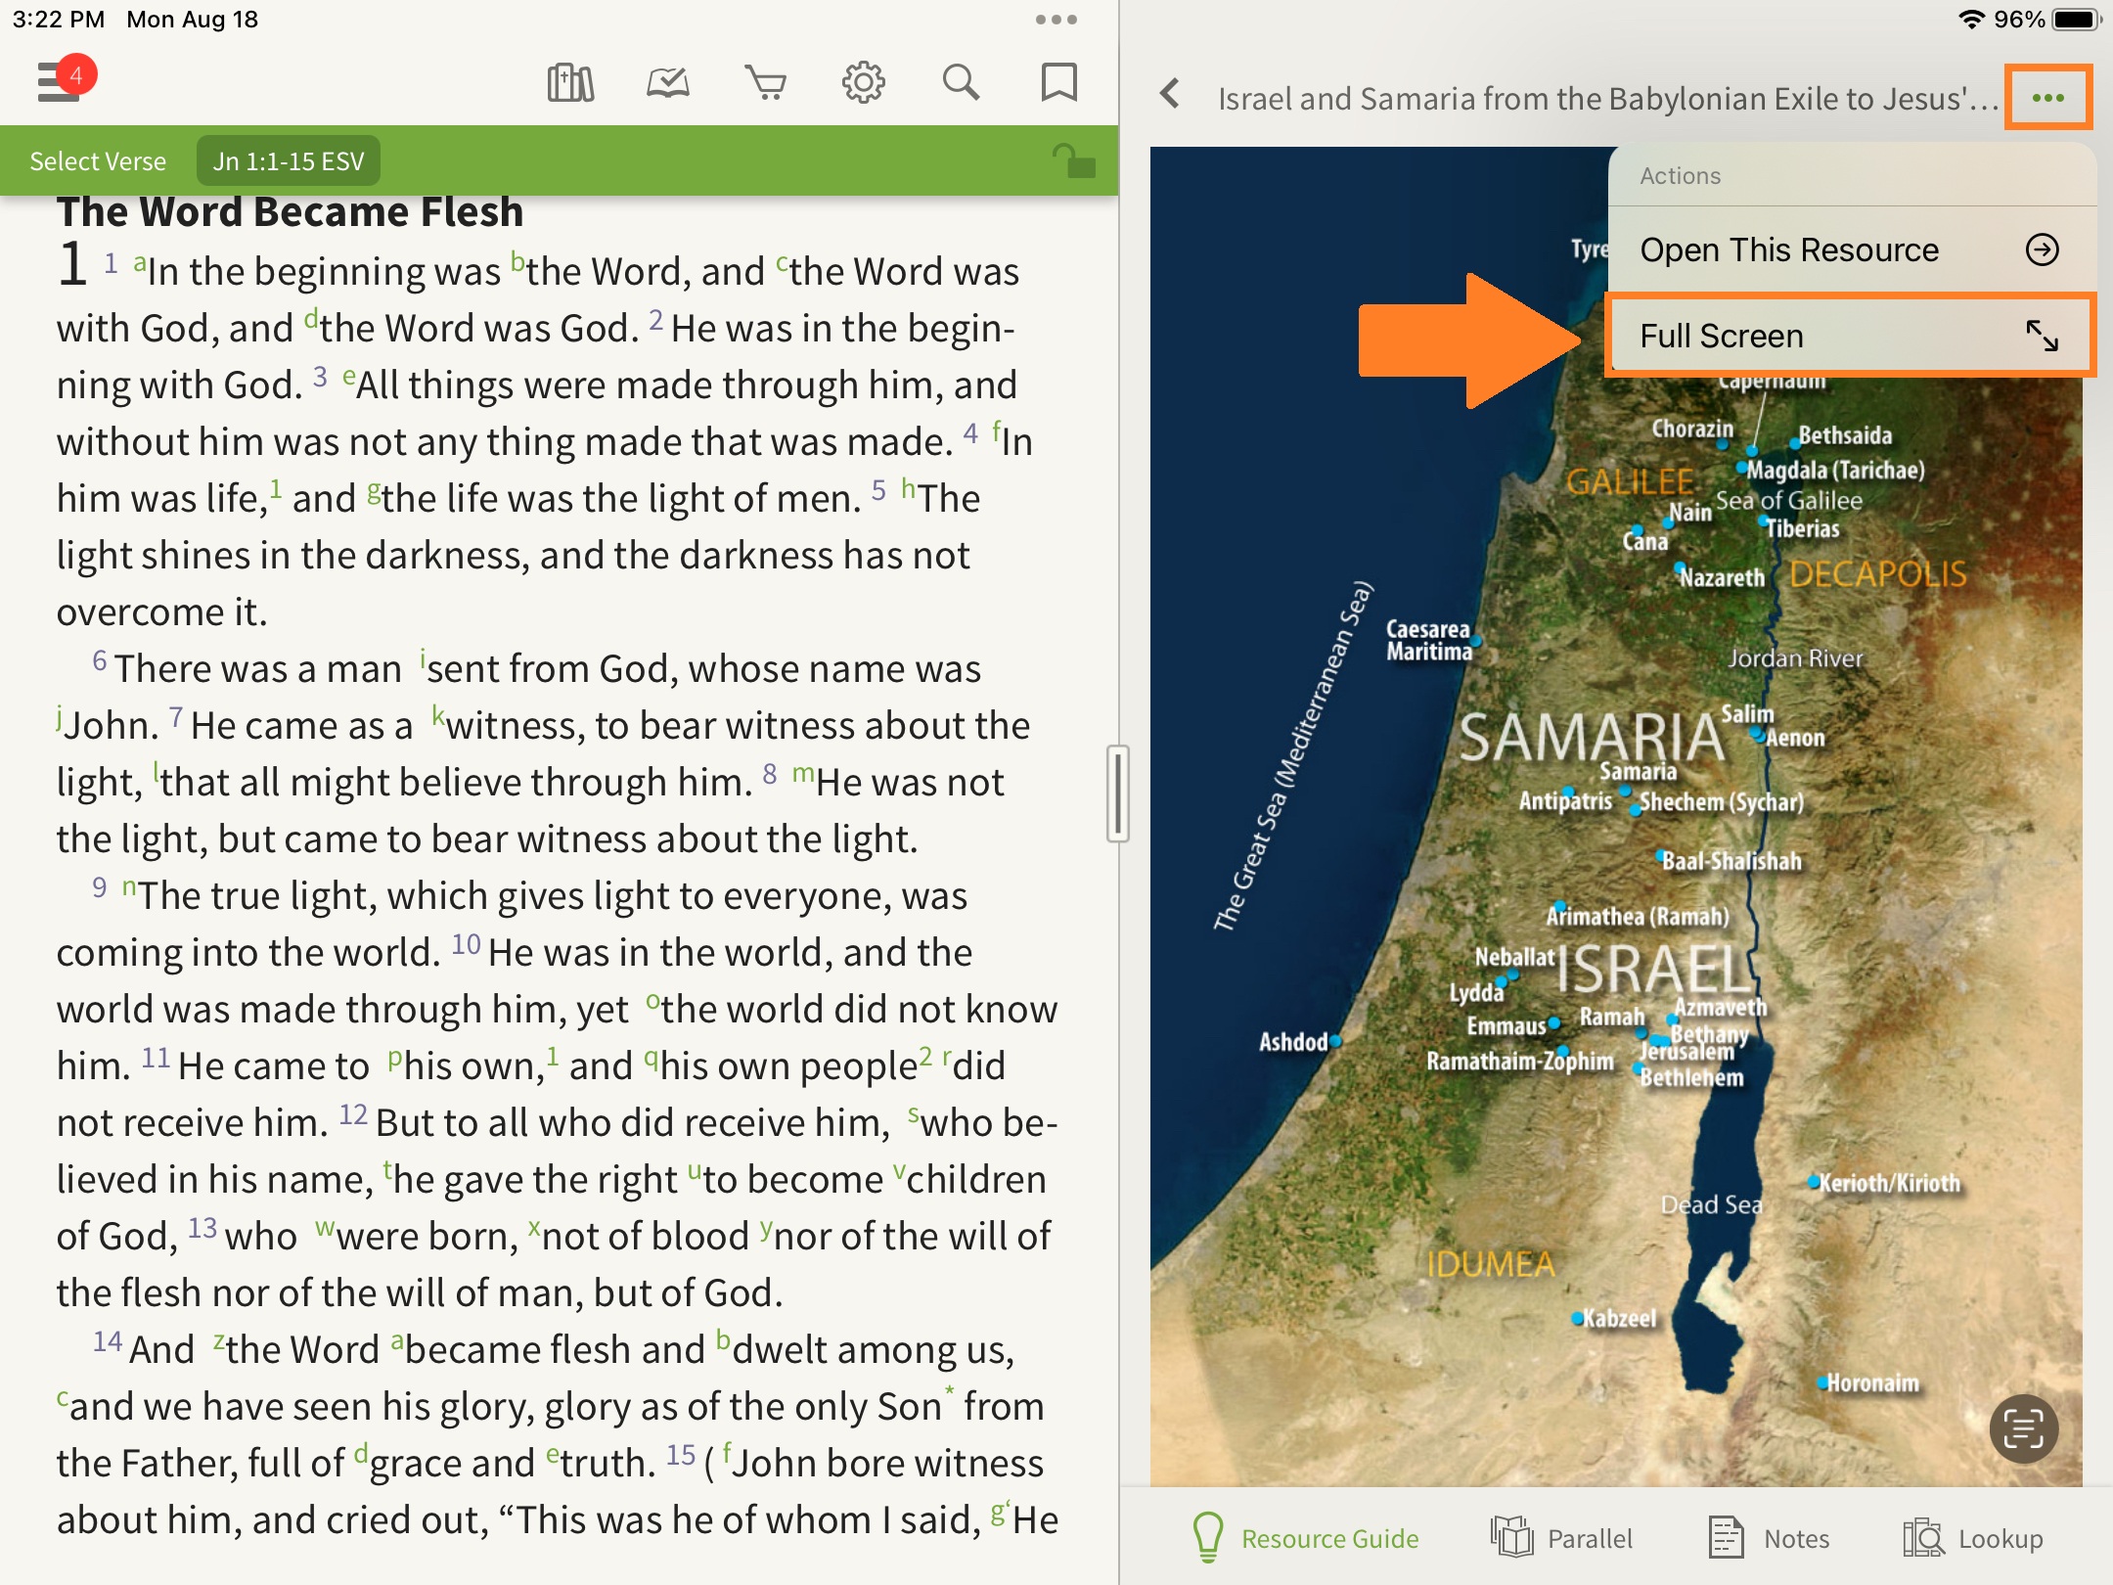This screenshot has height=1585, width=2113.
Task: Tap the multitasking three dots at top
Action: tap(1056, 20)
